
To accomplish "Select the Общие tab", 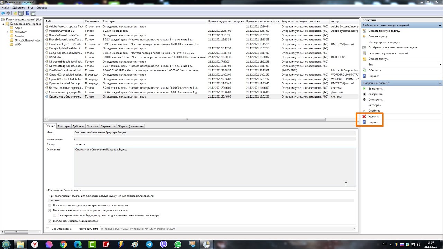I will point(51,126).
